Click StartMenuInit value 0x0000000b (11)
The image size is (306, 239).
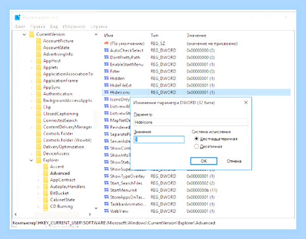(202, 190)
